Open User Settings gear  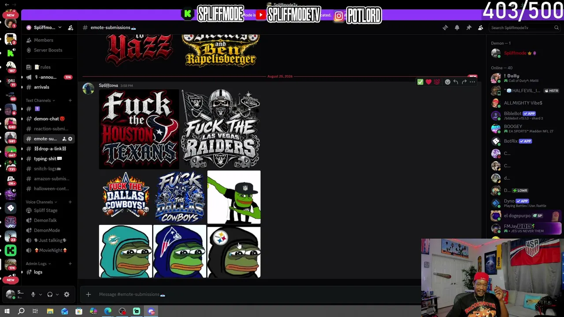pos(67,295)
